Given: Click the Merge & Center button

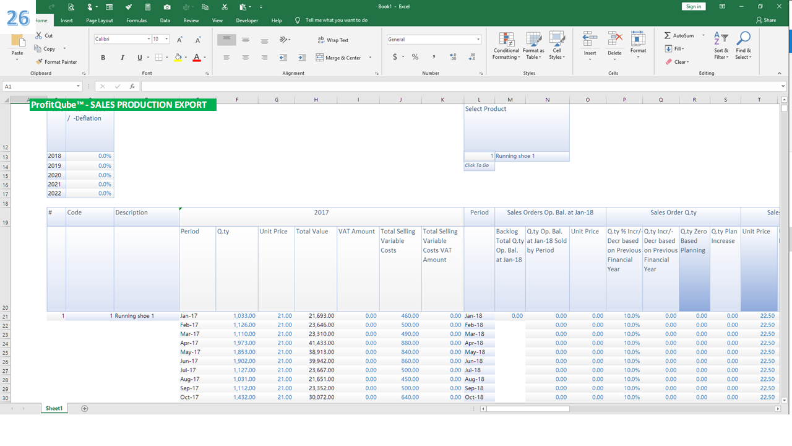Looking at the screenshot, I should coord(339,58).
